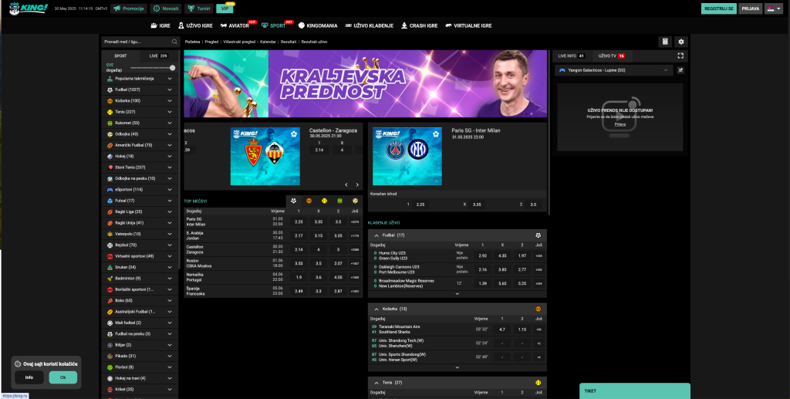Click basketball icon in live Košarka header
This screenshot has width=790, height=399.
coord(538,309)
